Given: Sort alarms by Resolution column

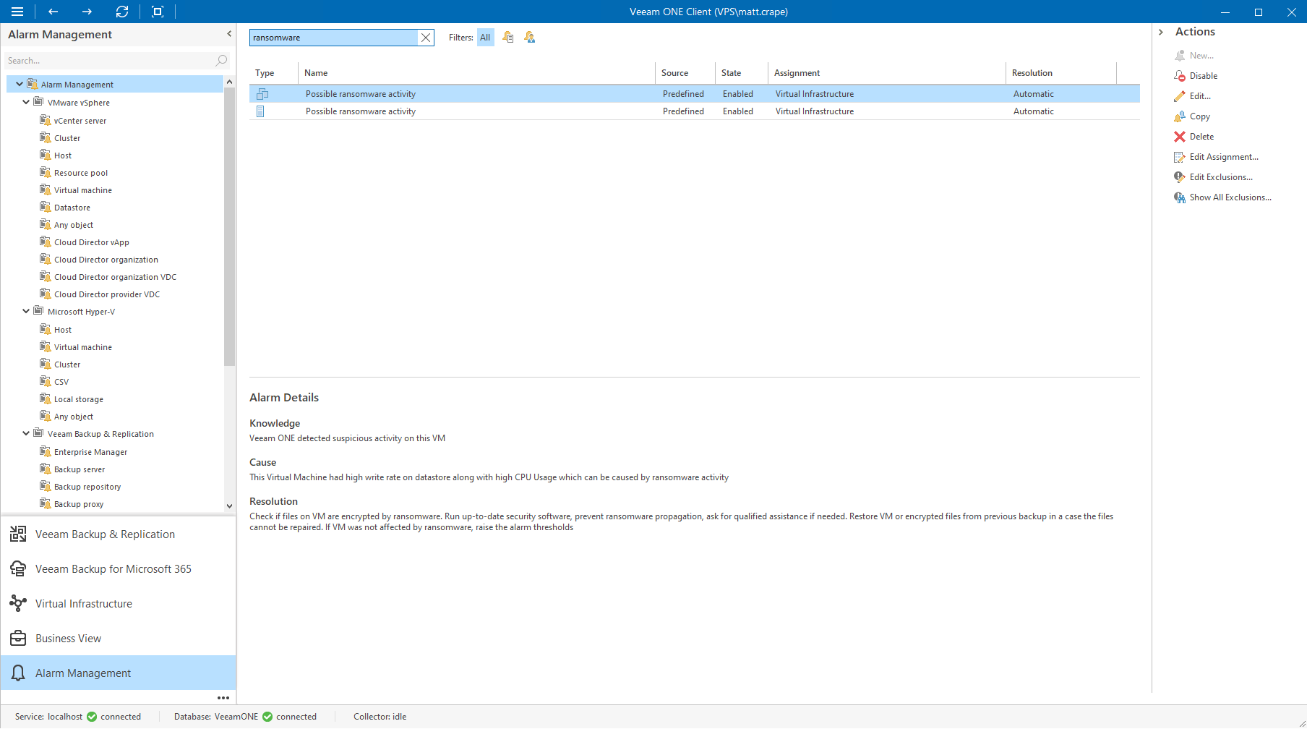Looking at the screenshot, I should 1061,73.
